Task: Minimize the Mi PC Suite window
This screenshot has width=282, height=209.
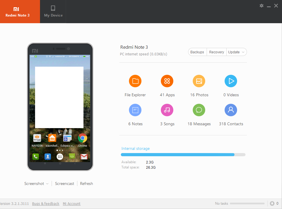Action: [x=269, y=6]
